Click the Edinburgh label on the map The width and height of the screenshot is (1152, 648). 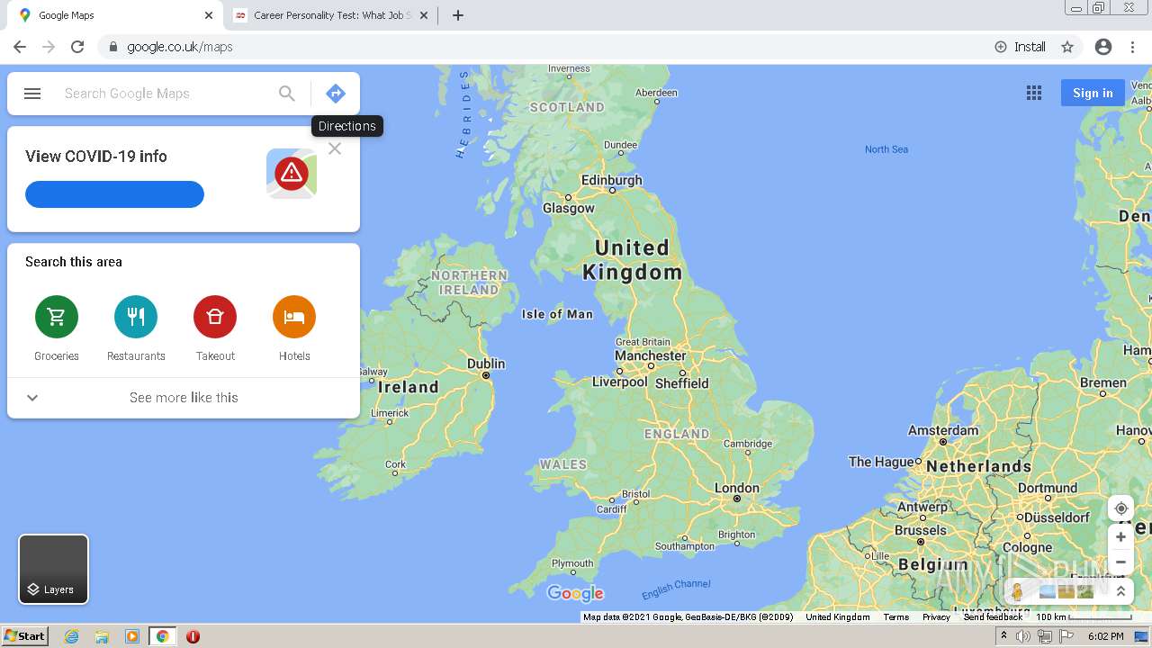click(612, 180)
